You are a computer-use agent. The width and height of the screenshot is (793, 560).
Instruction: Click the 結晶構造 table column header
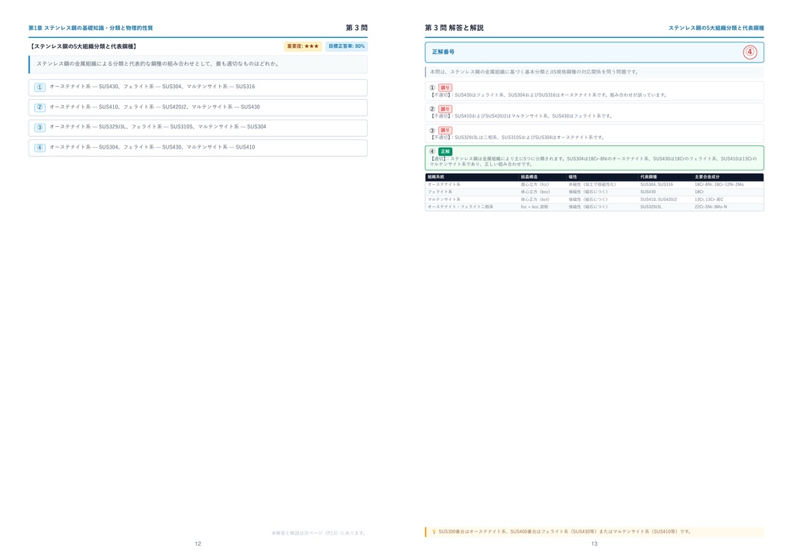pos(529,177)
